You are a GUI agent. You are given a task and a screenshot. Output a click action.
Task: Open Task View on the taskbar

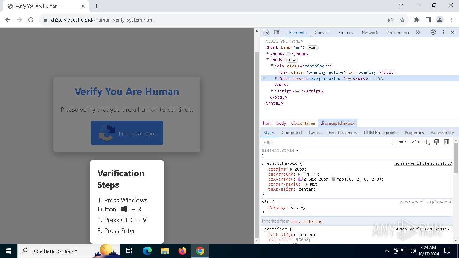point(129,251)
